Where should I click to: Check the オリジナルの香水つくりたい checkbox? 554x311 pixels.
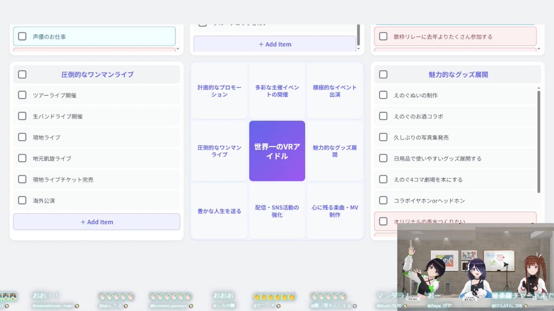[383, 221]
